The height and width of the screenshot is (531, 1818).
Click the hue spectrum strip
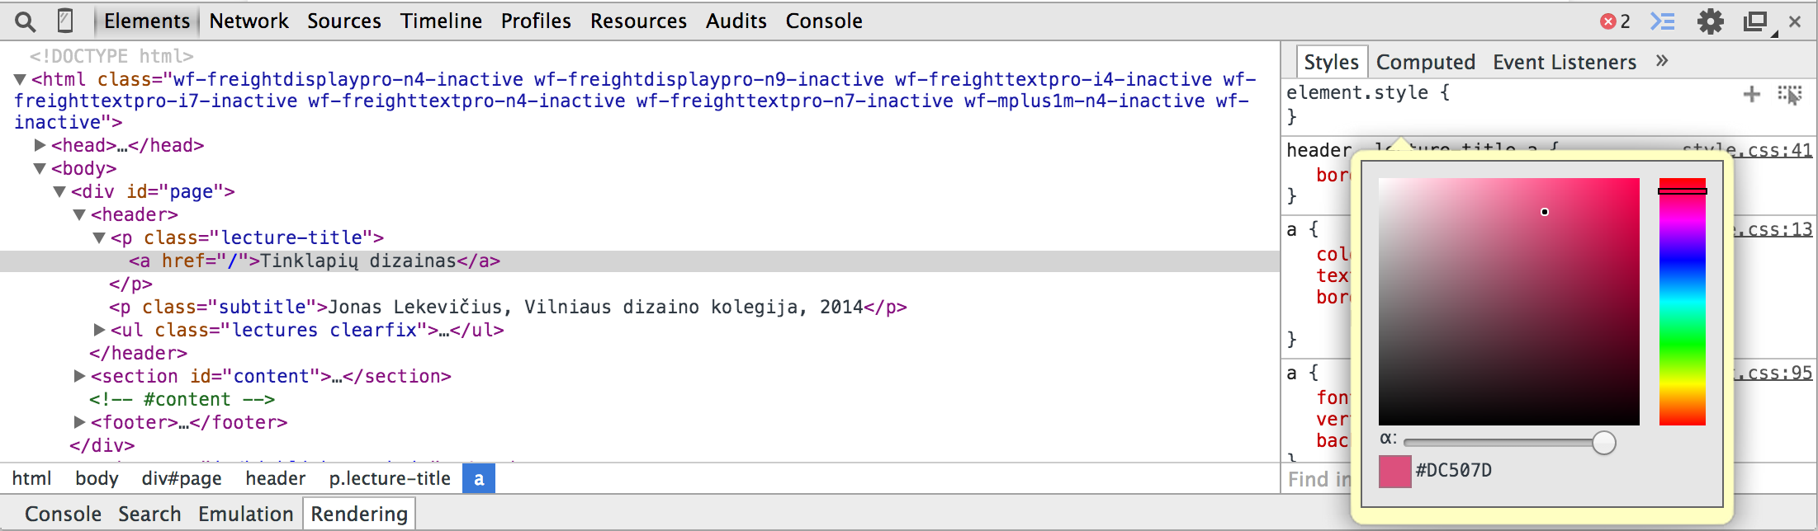pos(1683,302)
